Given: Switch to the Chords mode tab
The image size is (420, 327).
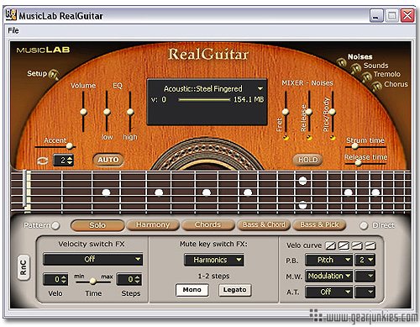Looking at the screenshot, I should coord(207,225).
